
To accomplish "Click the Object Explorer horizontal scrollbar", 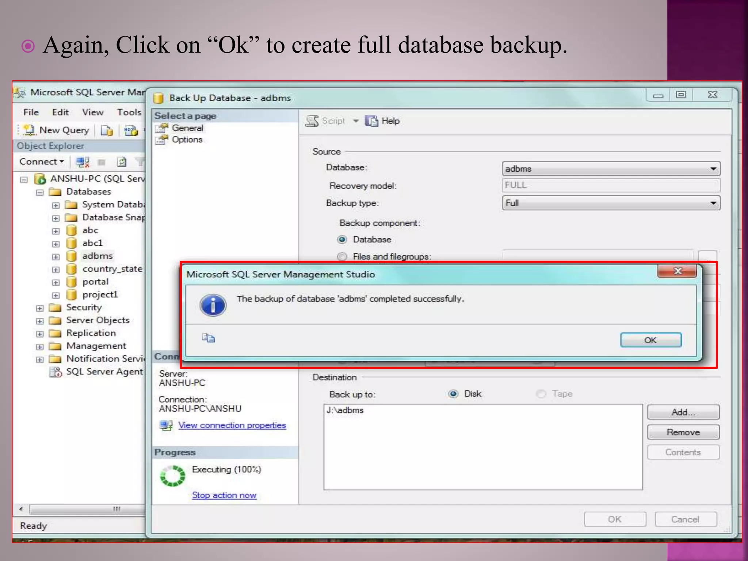I will pos(87,509).
